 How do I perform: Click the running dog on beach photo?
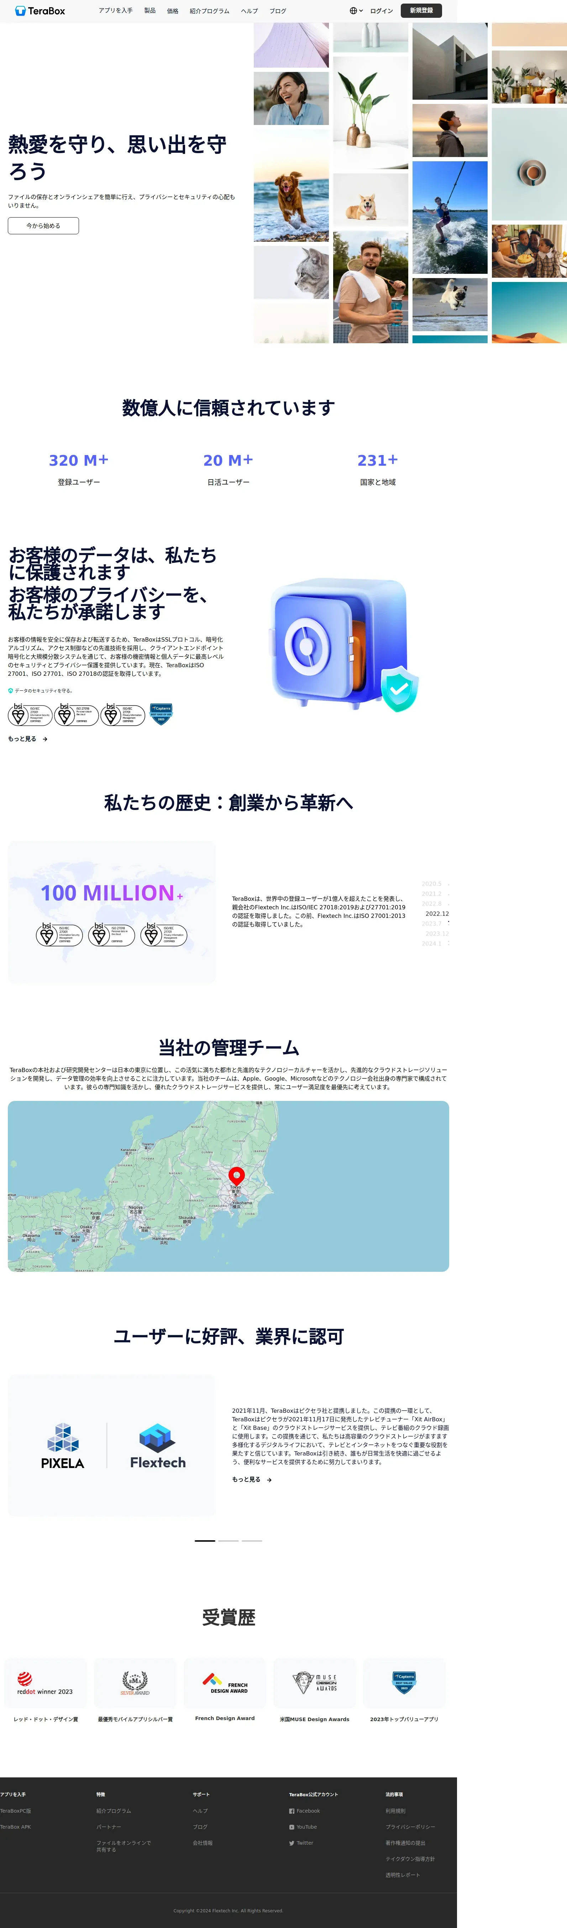(291, 185)
